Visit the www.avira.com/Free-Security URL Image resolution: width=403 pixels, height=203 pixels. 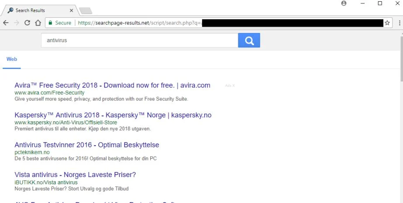point(49,93)
